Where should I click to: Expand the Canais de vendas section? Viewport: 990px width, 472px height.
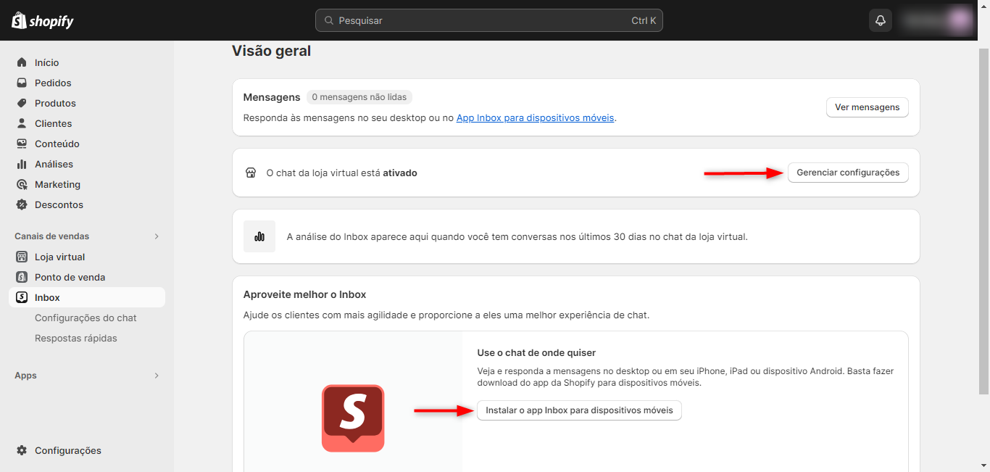(x=156, y=236)
